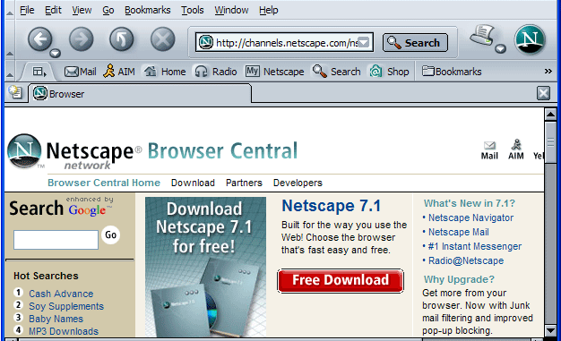561x341 pixels.
Task: Click the #1 Instant Messenger link
Action: click(x=475, y=246)
